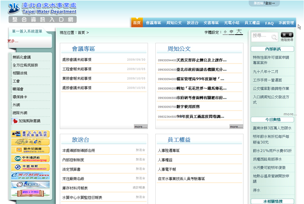This screenshot has height=204, width=304.
Task: Open the 會議專區 navigation tab
Action: coord(153,23)
